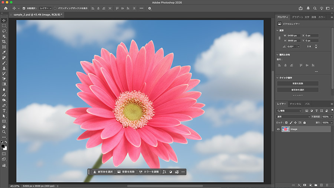Select the Hand tool
The width and height of the screenshot is (334, 188).
4,127
